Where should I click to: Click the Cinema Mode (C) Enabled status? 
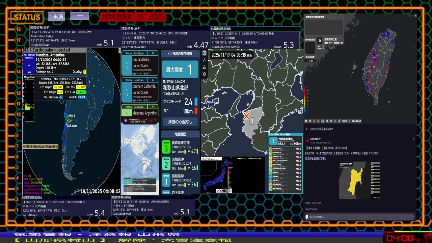pyautogui.click(x=36, y=186)
